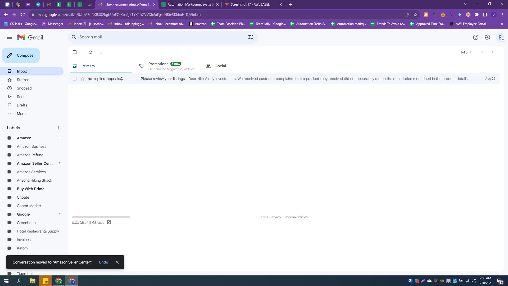This screenshot has height=286, width=508.
Task: Open a new Chrome tab
Action: [291, 5]
